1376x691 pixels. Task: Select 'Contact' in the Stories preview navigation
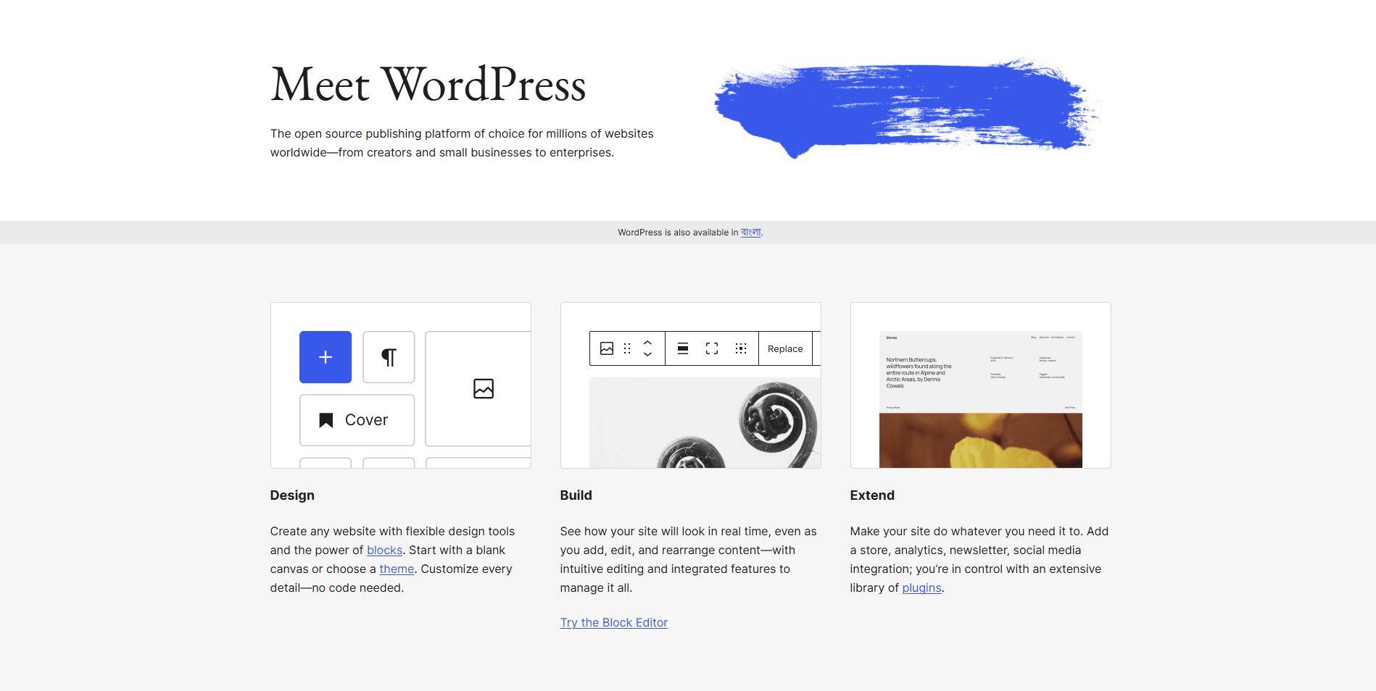1071,338
